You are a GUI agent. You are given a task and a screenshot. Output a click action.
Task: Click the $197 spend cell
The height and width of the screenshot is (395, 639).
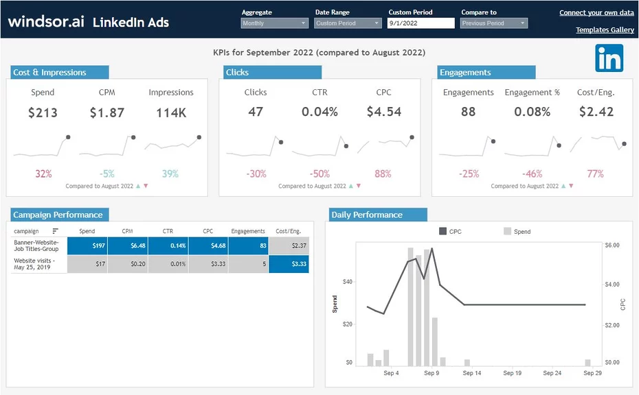click(x=87, y=246)
